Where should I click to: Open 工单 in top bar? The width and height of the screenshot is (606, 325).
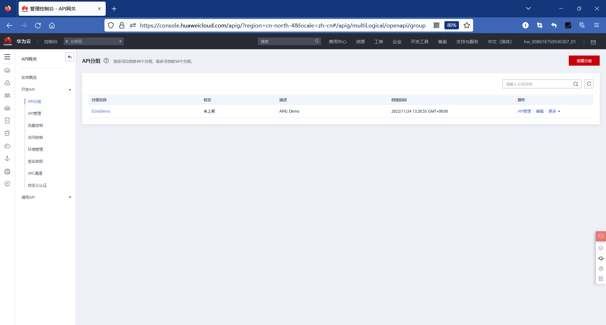pos(379,42)
